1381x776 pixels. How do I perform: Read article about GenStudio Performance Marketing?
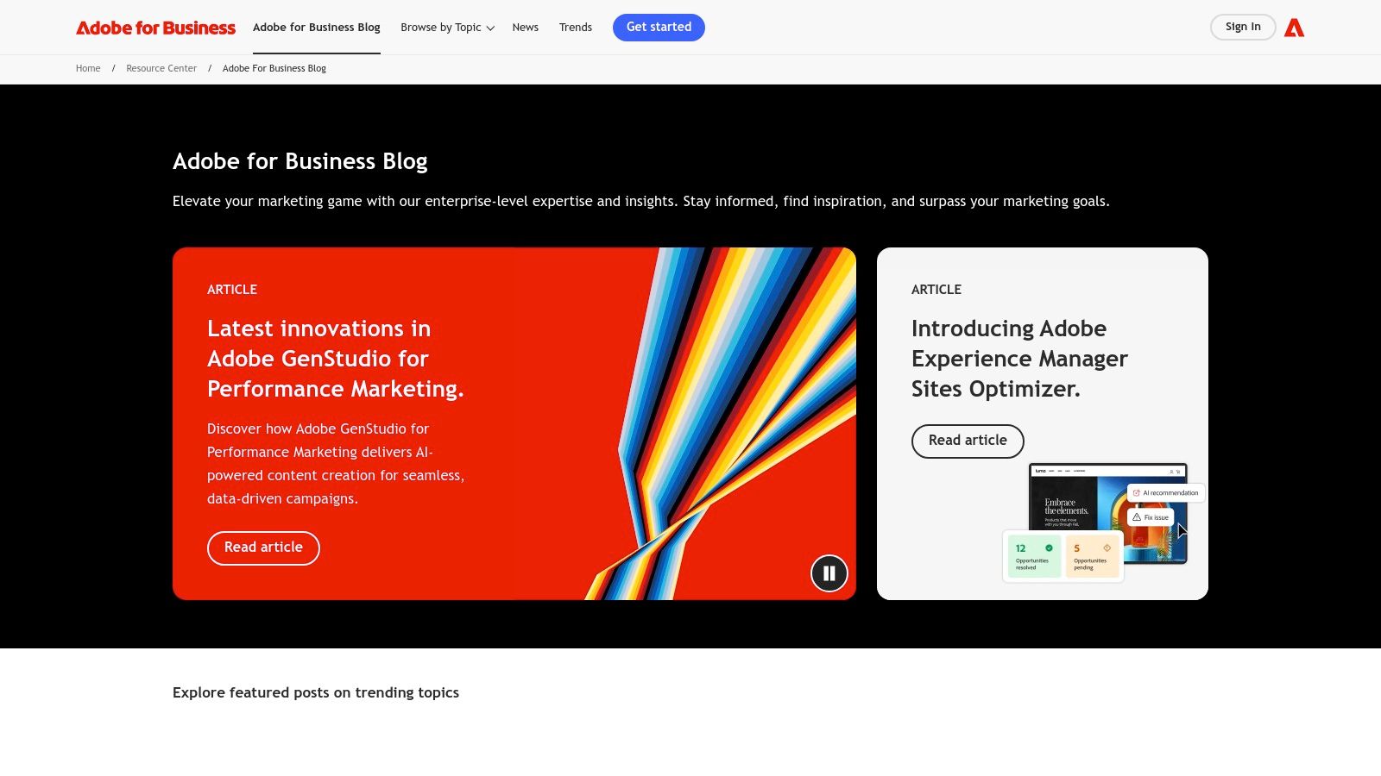pos(263,548)
